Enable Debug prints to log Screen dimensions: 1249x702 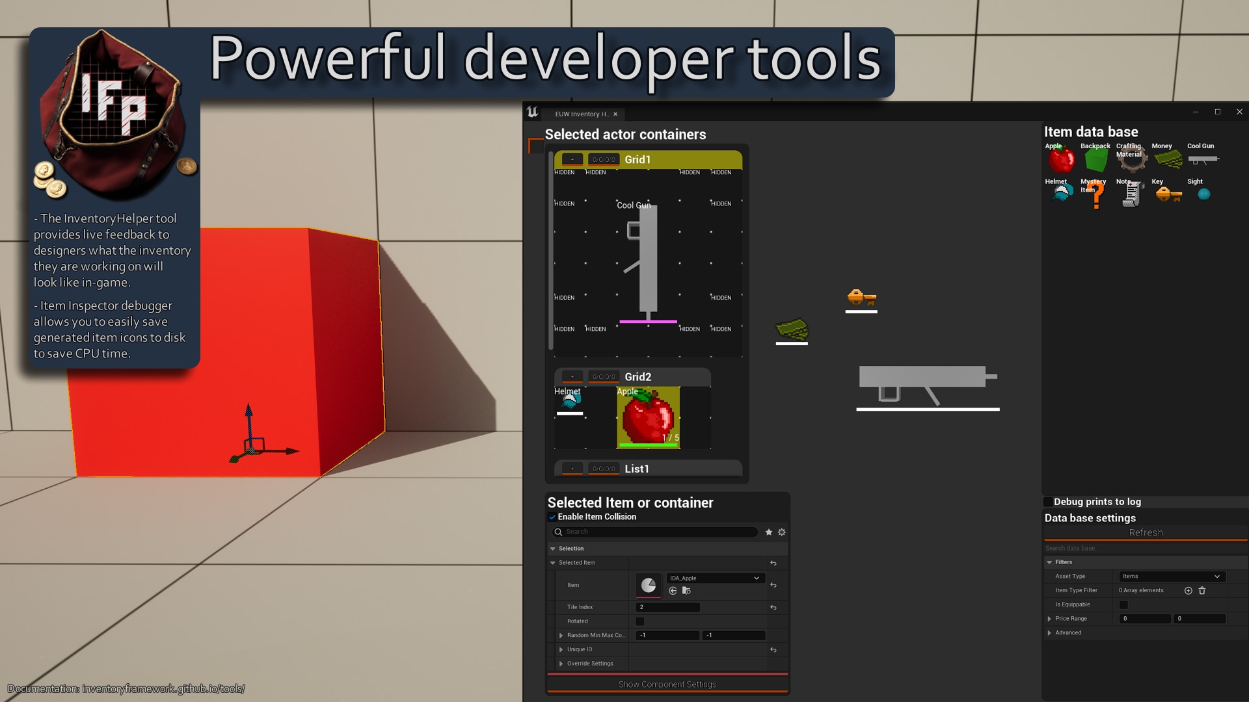coord(1048,502)
